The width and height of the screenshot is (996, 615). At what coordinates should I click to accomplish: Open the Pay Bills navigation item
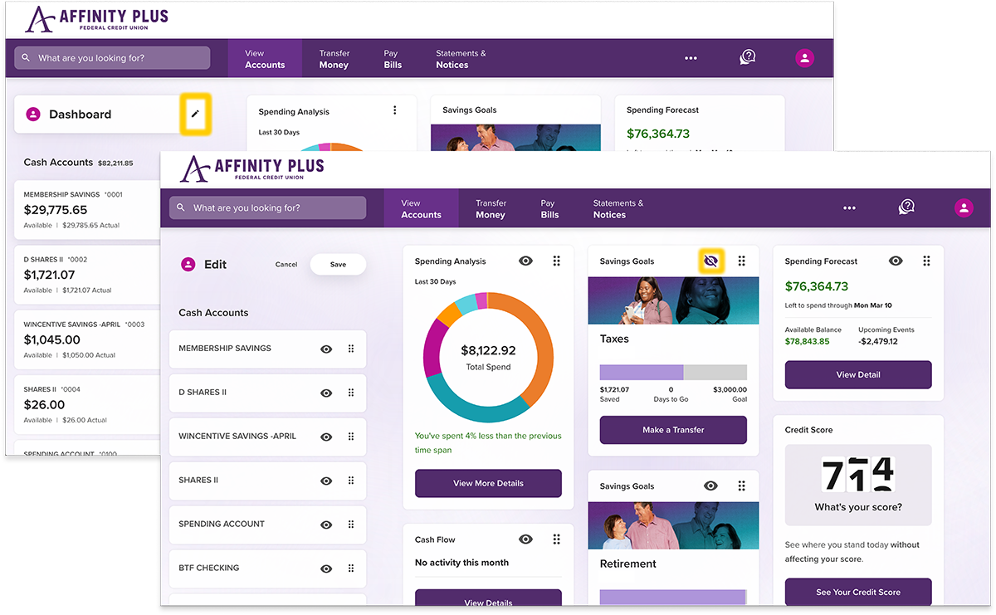tap(549, 207)
